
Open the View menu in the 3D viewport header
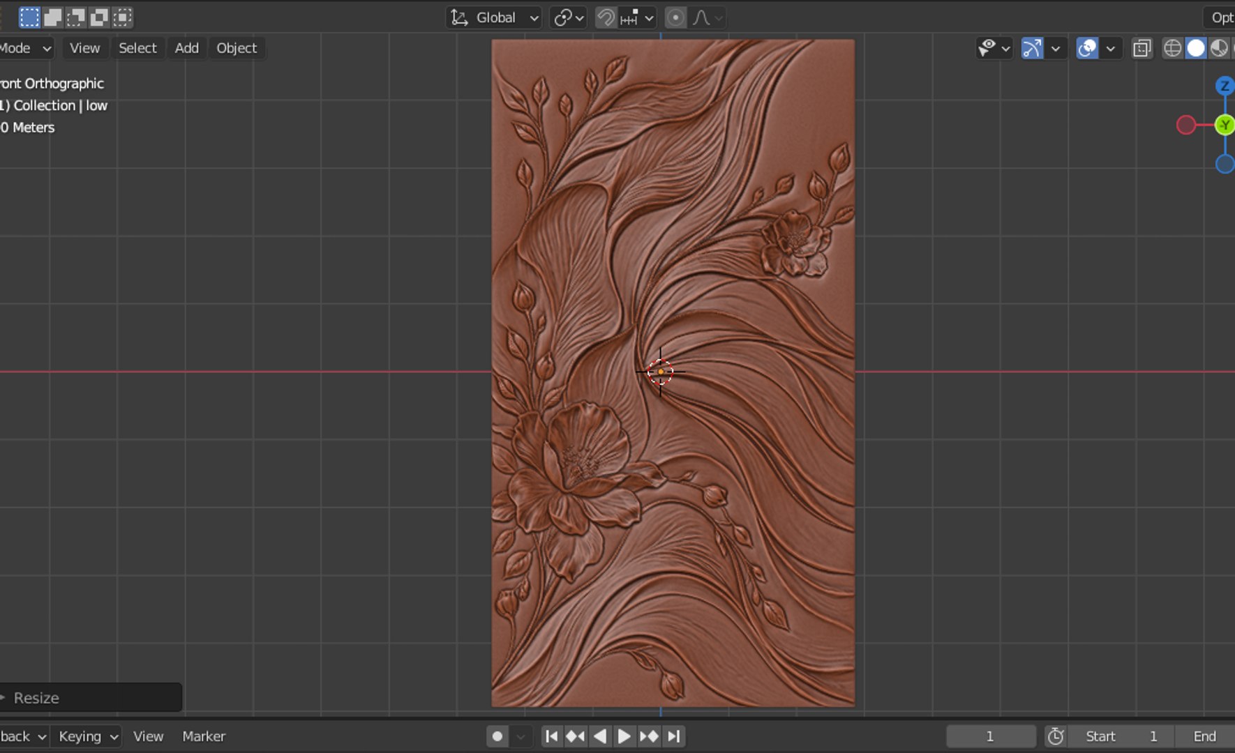(x=84, y=48)
